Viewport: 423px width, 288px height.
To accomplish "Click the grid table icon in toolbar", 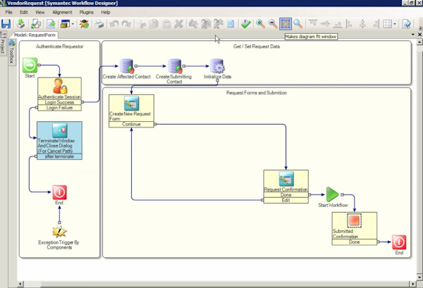I will point(387,24).
